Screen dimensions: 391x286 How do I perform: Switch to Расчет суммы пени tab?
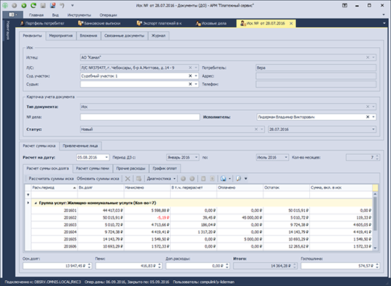(93, 168)
